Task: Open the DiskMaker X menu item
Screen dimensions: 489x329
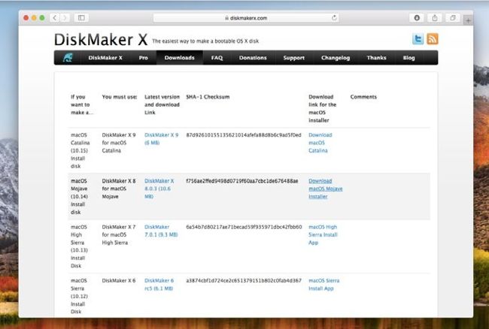Action: pos(105,58)
